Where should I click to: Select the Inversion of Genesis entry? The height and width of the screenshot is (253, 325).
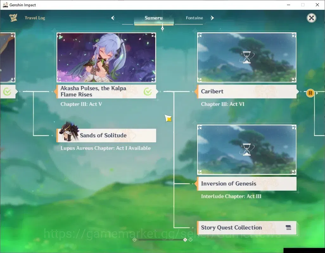247,184
